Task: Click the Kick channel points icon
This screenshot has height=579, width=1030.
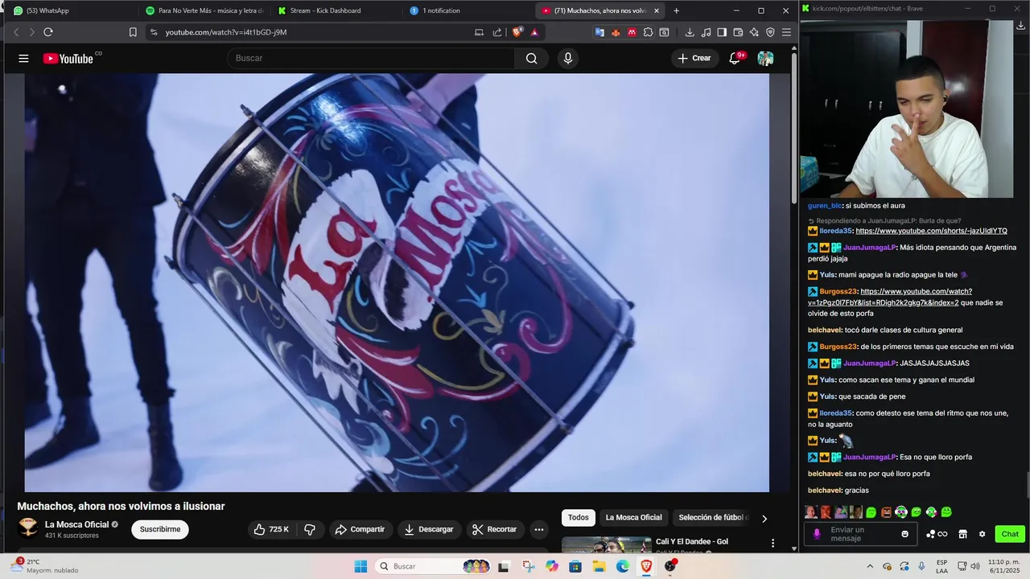Action: coord(937,534)
